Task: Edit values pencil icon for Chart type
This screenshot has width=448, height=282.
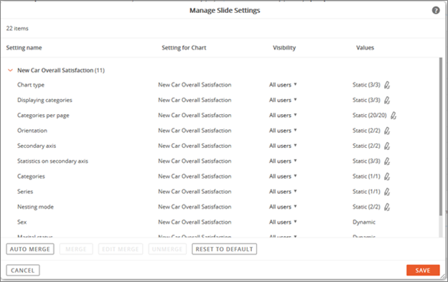Action: (x=387, y=85)
